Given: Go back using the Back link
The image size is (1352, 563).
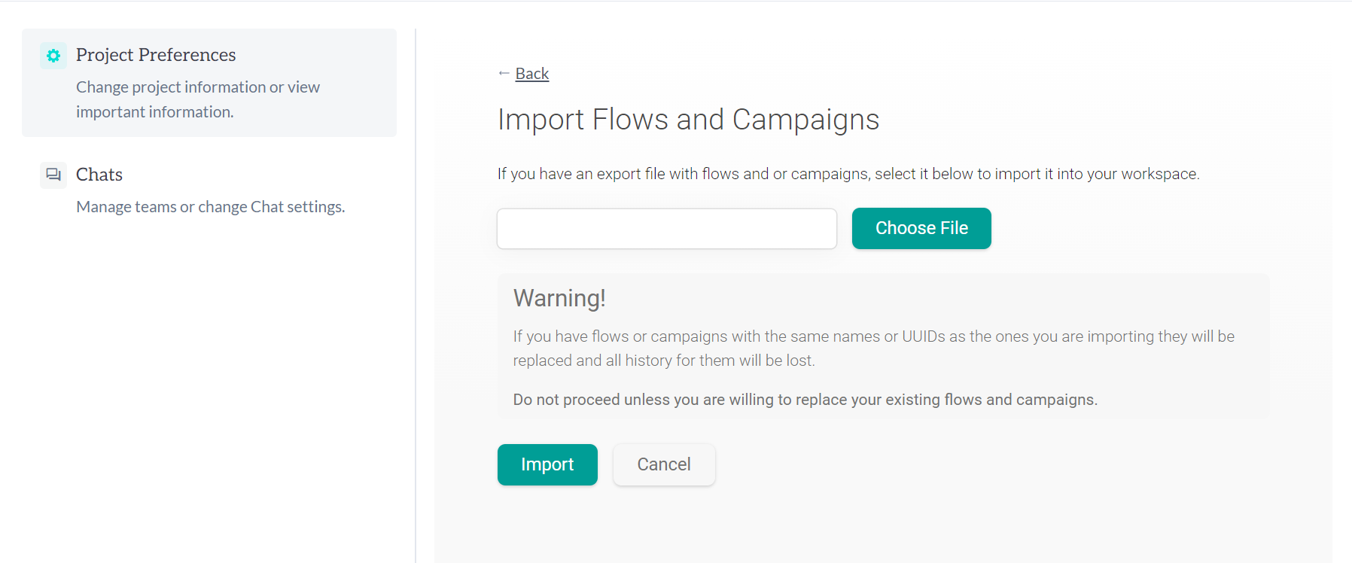Looking at the screenshot, I should tap(531, 74).
